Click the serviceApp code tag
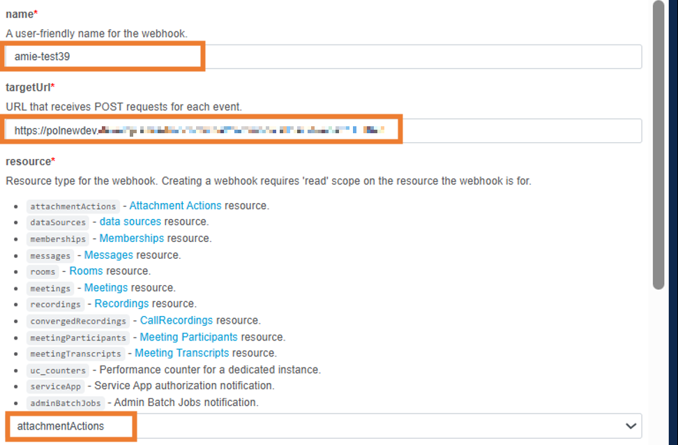Viewport: 678px width, 445px height. tap(56, 386)
